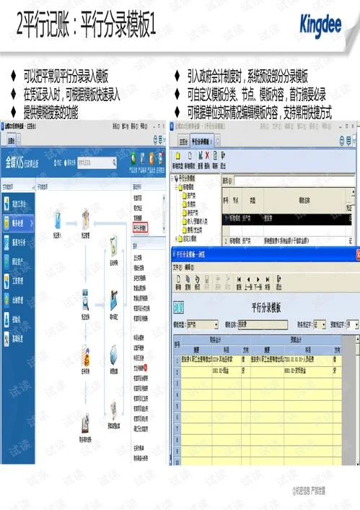
Task: Select the radio option adjacent to KIS search box
Action: (66, 163)
